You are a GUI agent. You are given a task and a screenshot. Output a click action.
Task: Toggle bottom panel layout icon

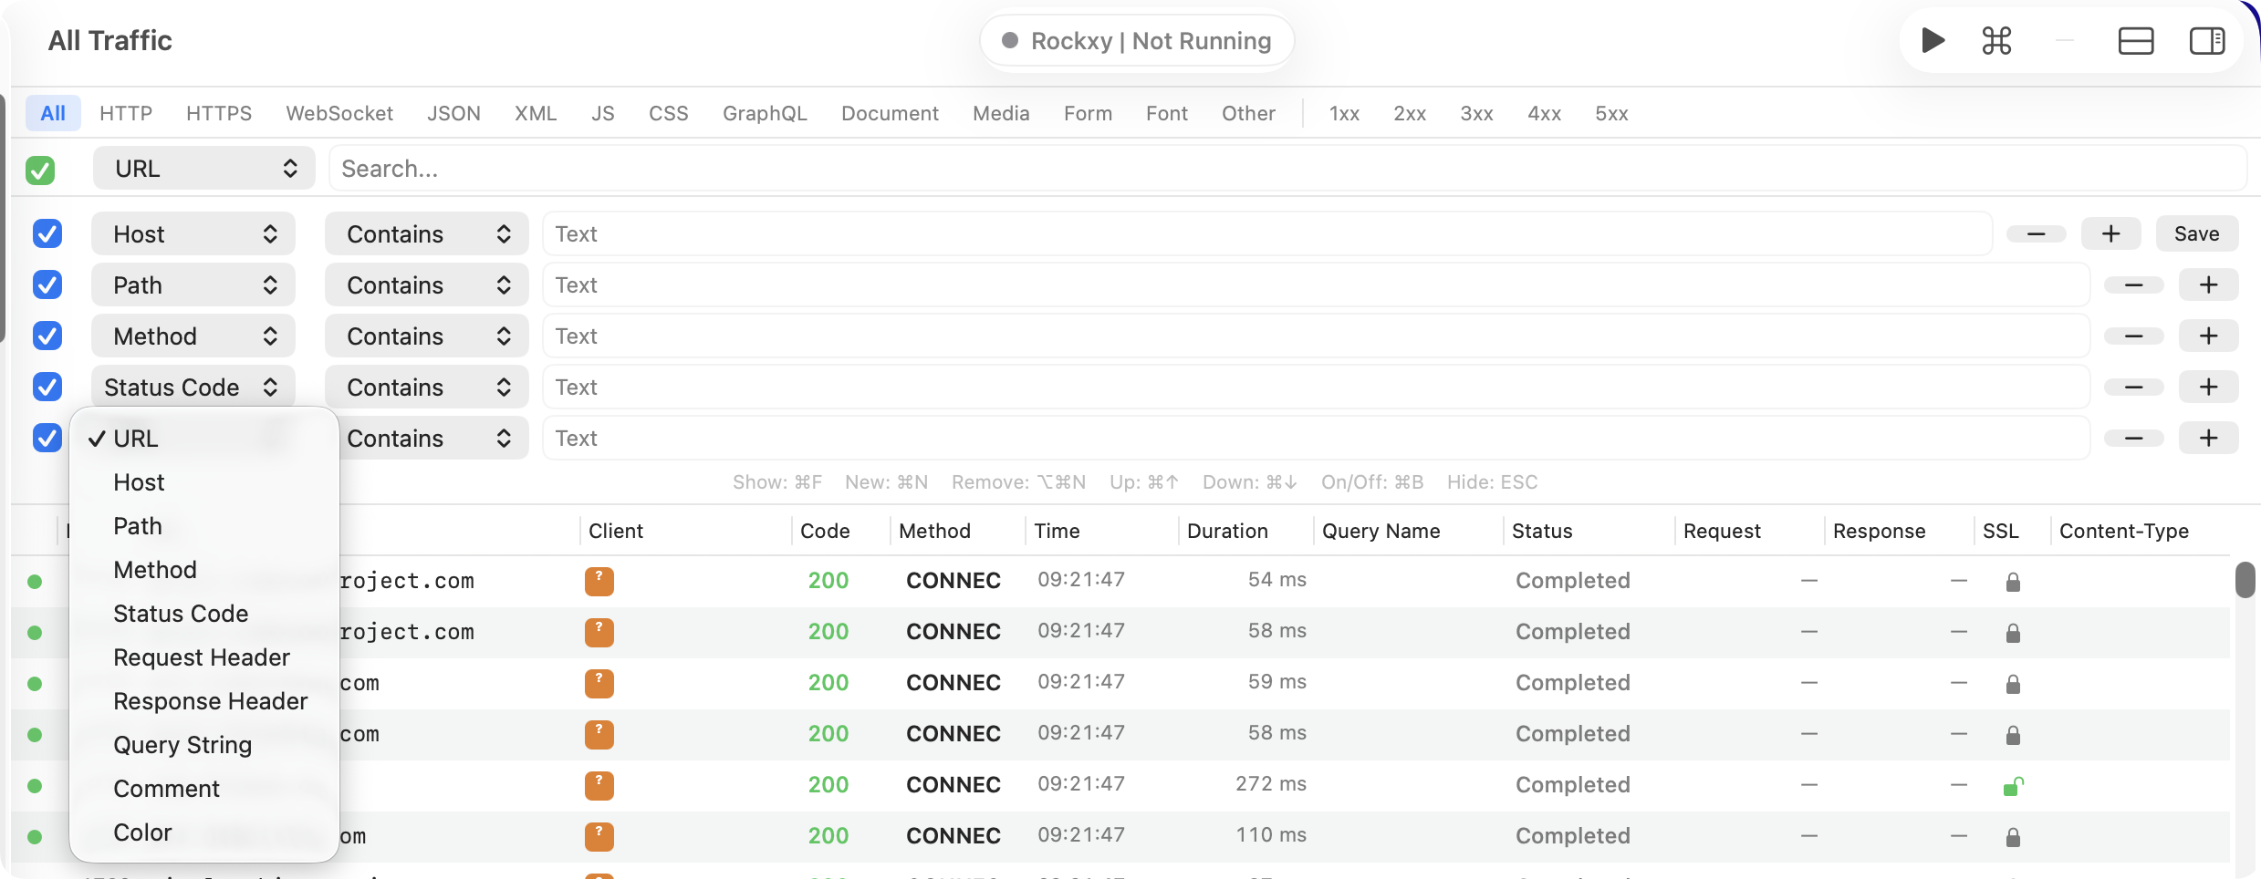point(2135,41)
